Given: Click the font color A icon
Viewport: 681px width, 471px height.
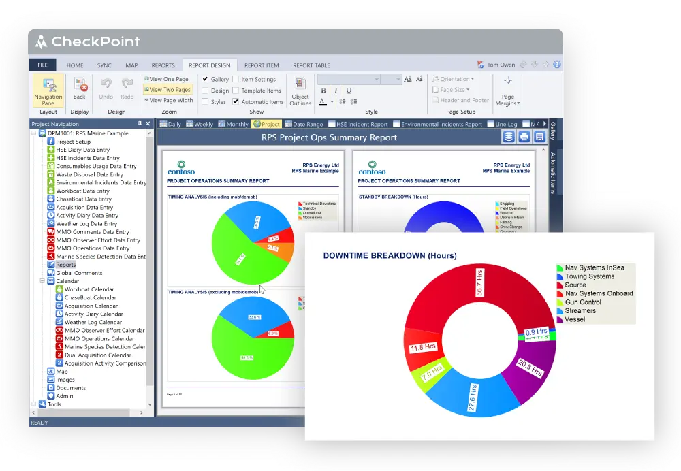Looking at the screenshot, I should click(x=323, y=101).
